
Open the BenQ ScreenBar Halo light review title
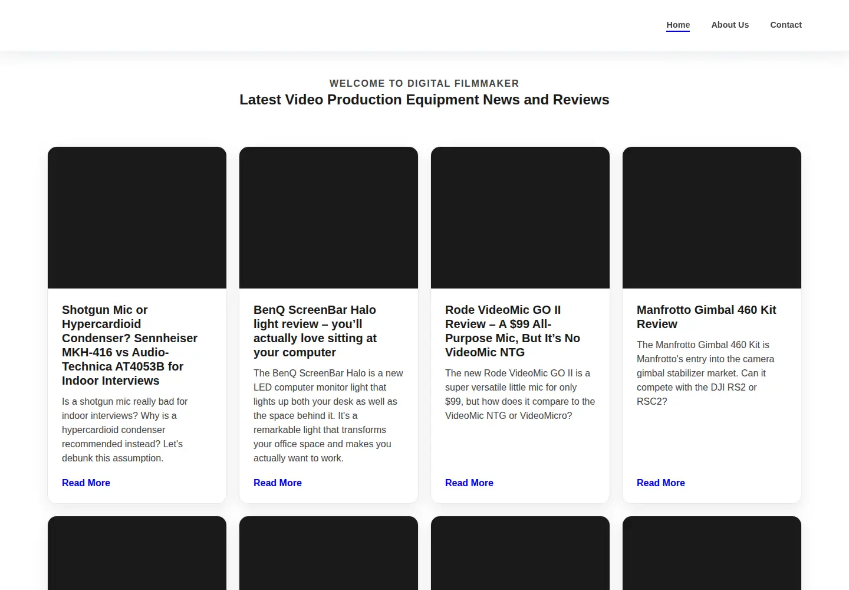point(315,331)
